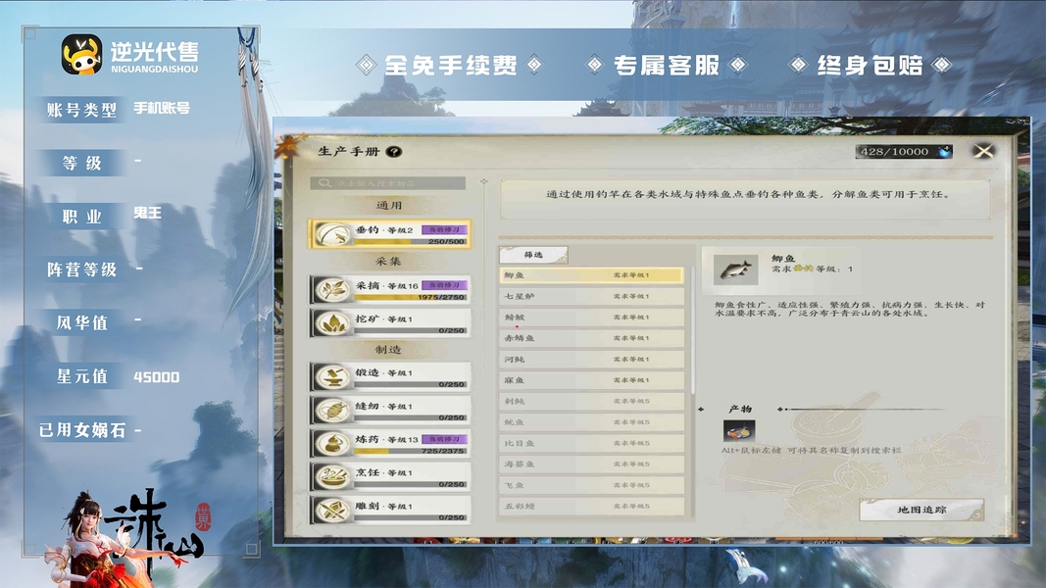This screenshot has height=588, width=1046.
Task: Select the 飞鱼 row in the list
Action: tap(592, 485)
